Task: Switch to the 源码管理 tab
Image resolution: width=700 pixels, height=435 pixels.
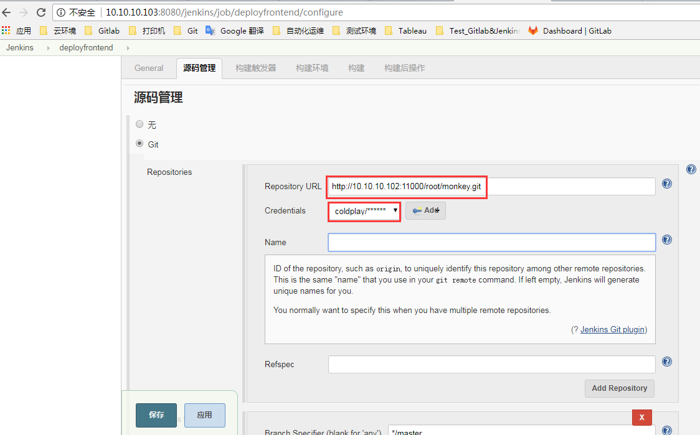Action: click(x=199, y=68)
